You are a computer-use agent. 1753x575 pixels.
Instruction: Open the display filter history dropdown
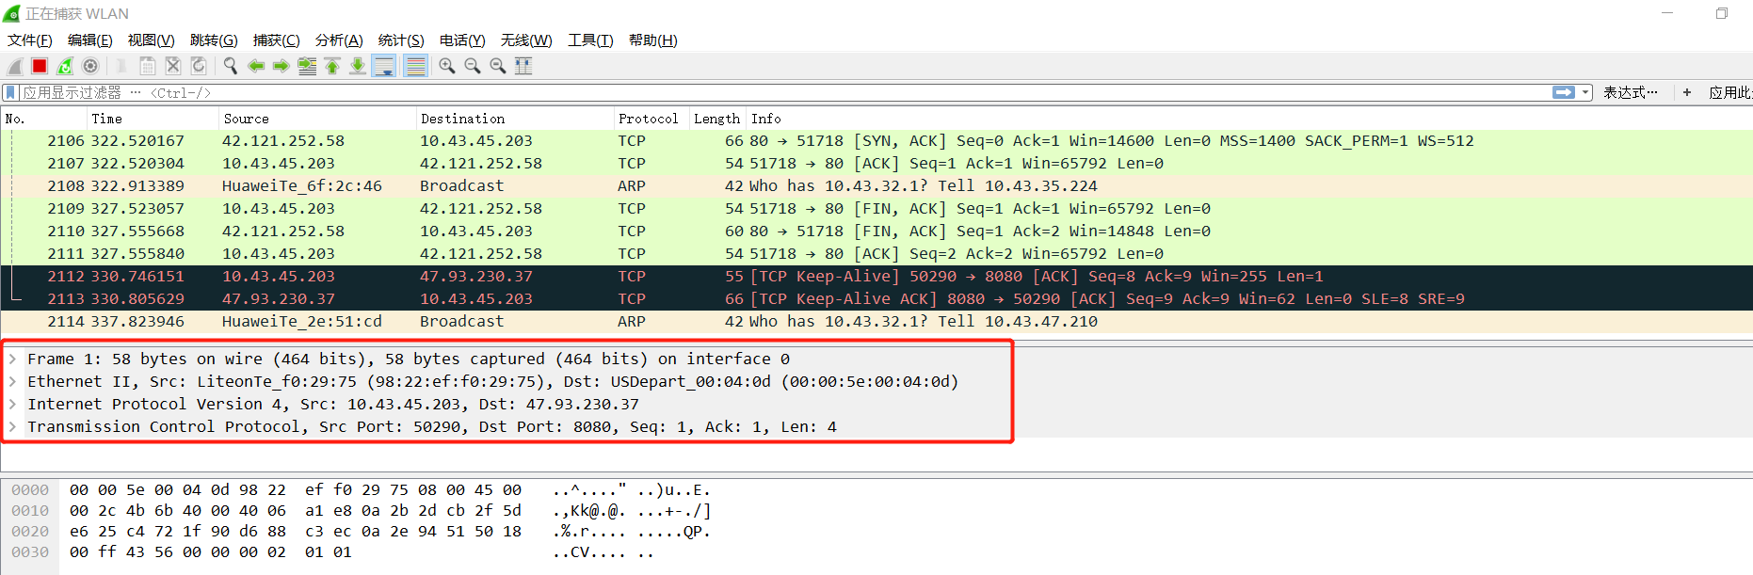click(1586, 92)
